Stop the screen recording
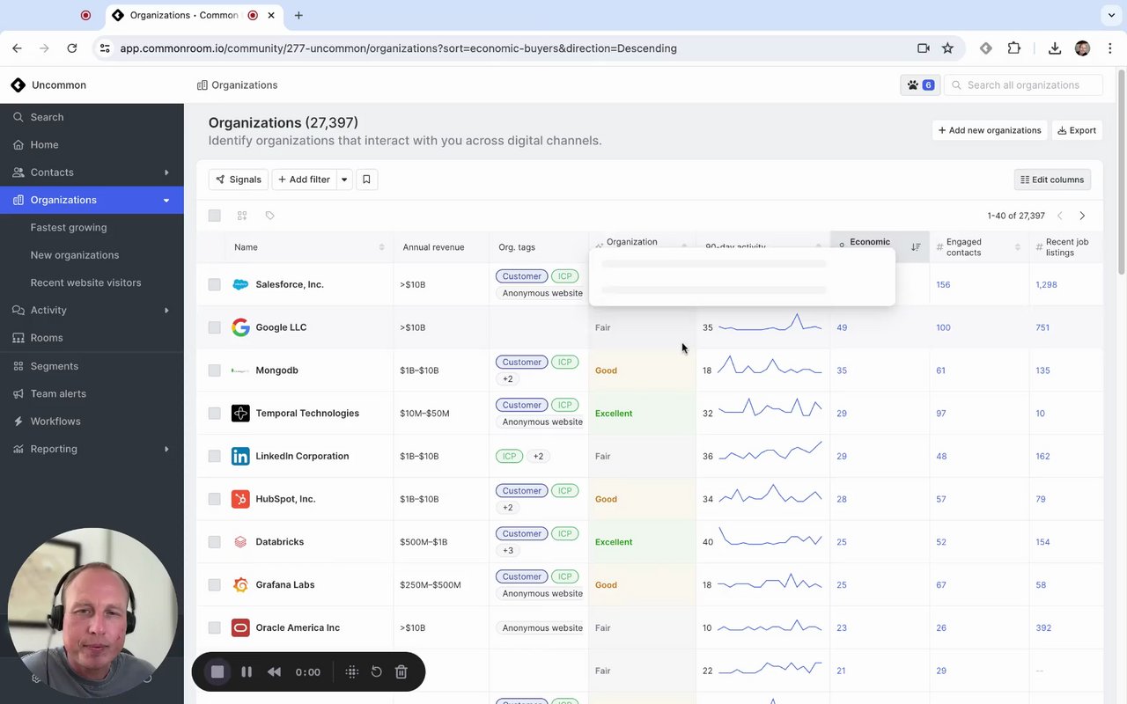This screenshot has height=704, width=1127. click(x=217, y=672)
